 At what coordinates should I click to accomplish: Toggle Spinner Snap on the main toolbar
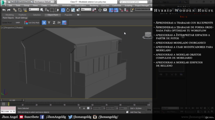point(126,10)
